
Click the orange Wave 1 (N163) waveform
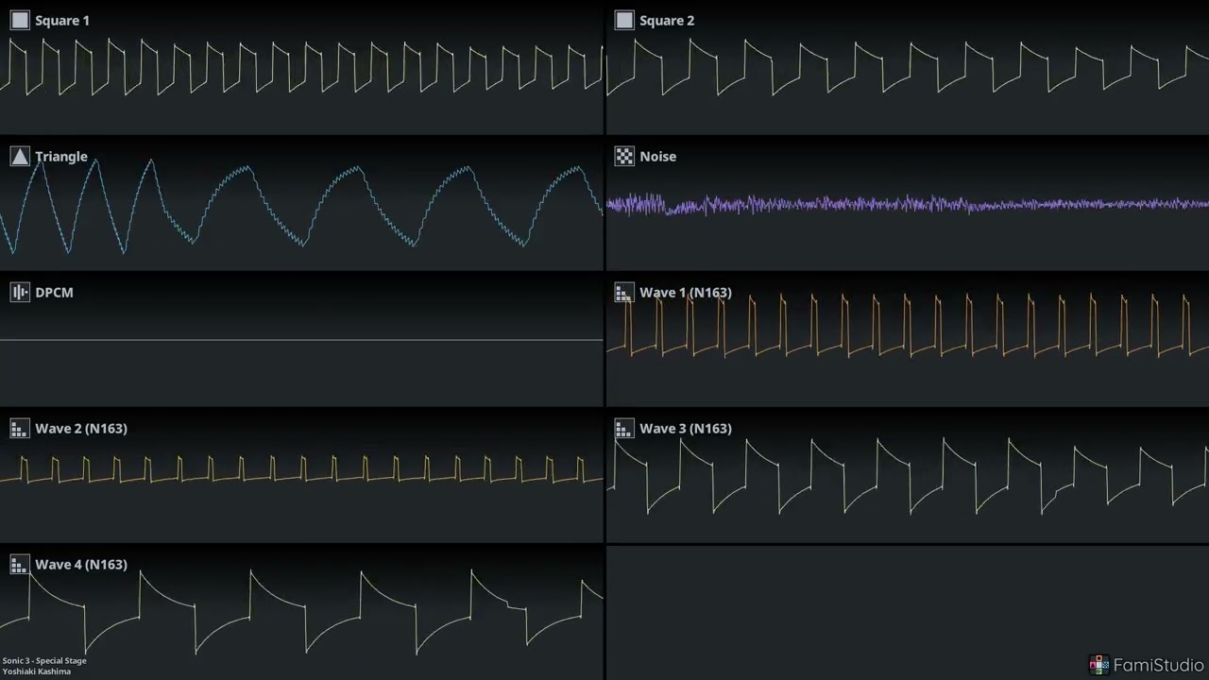907,325
